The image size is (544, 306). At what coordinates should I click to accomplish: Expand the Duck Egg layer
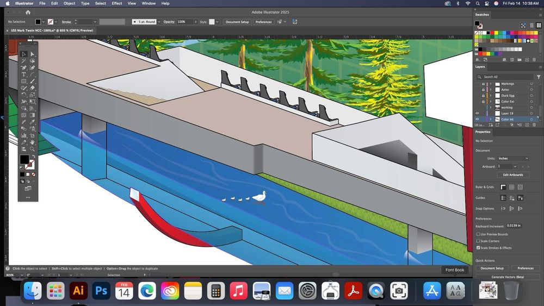(491, 96)
